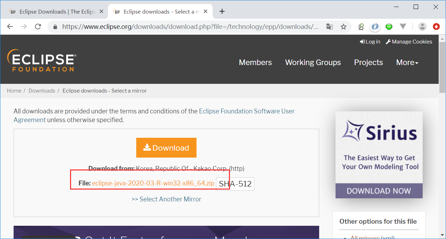
Task: Reload the page with the refresh icon
Action: pos(38,26)
